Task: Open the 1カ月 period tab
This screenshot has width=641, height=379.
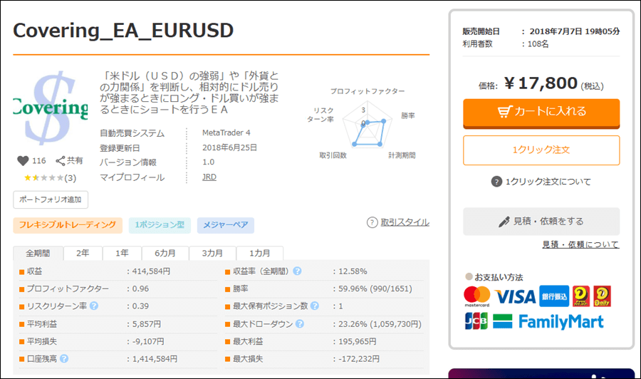Action: [x=259, y=254]
